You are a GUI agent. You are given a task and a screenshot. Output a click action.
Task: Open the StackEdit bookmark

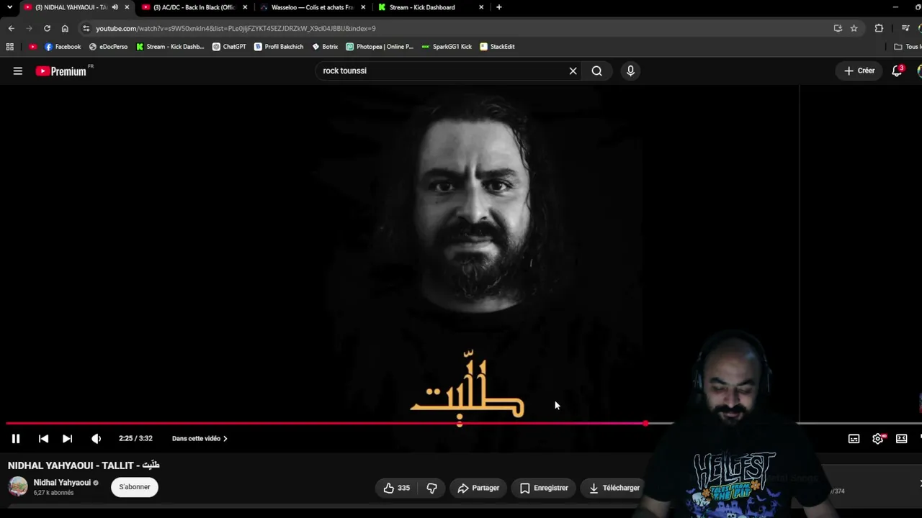pos(497,47)
